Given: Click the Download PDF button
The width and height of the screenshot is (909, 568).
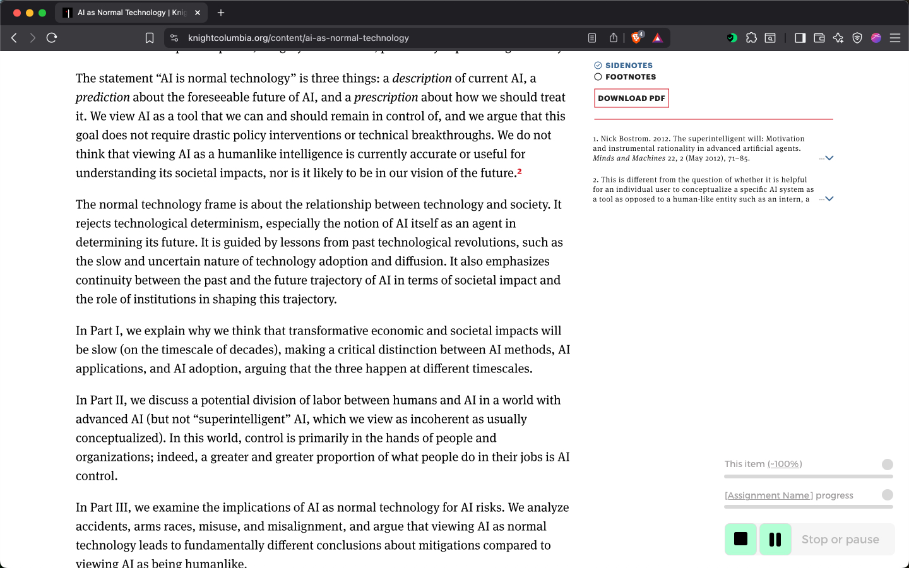Looking at the screenshot, I should tap(631, 98).
